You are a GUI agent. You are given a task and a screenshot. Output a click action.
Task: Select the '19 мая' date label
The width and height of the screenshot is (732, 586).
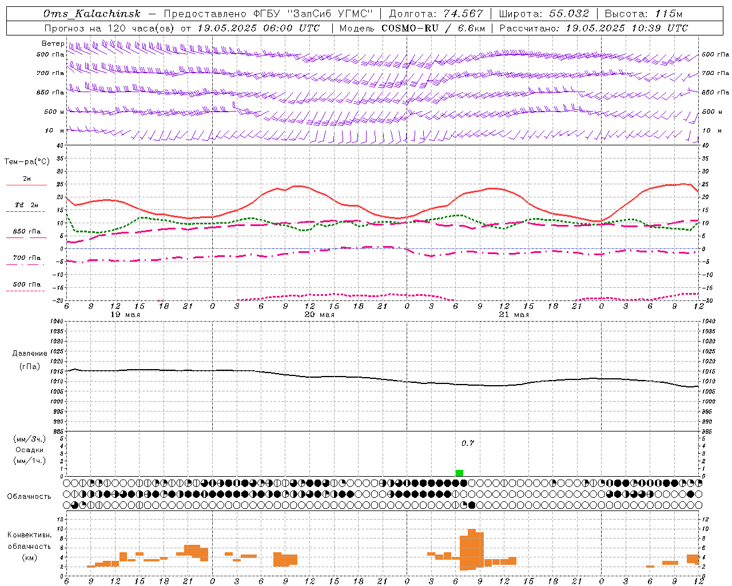125,315
